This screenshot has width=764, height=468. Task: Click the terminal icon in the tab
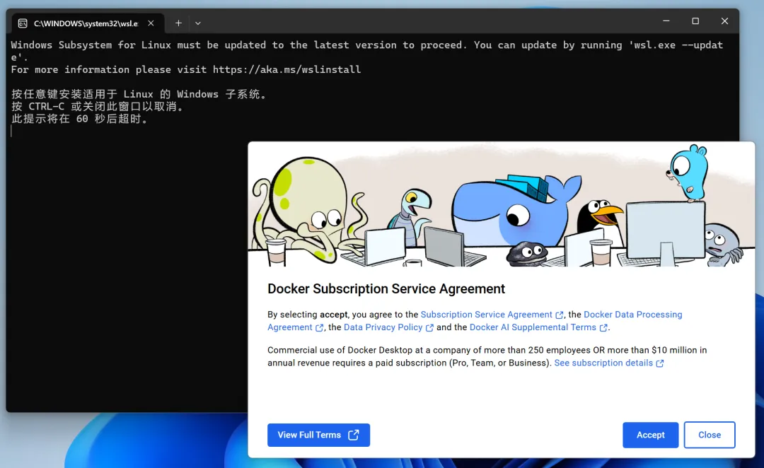tap(23, 23)
